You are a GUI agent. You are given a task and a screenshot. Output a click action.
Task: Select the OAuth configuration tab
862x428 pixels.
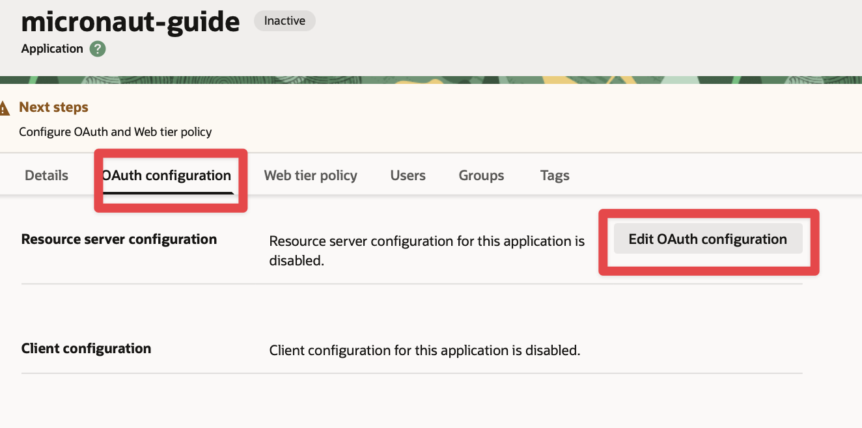(167, 176)
